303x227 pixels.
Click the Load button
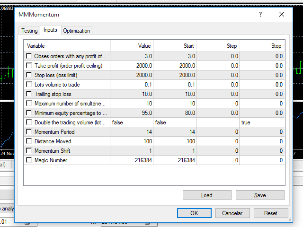click(206, 195)
